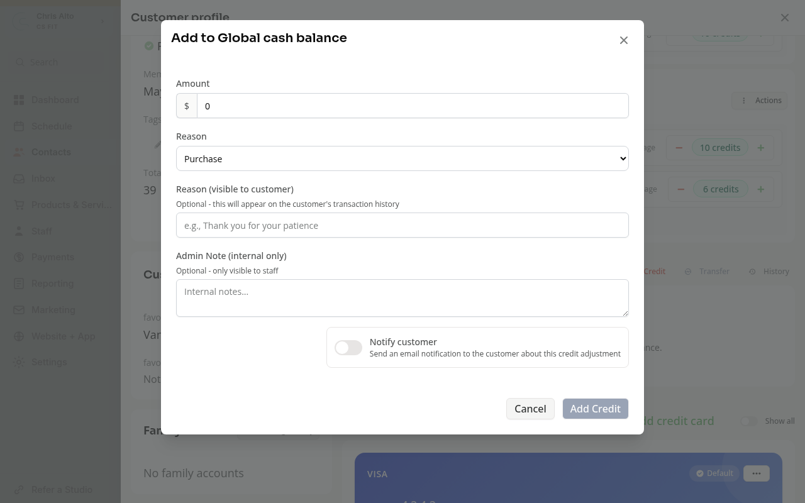Open the Settings gear icon
The height and width of the screenshot is (503, 805).
[19, 362]
